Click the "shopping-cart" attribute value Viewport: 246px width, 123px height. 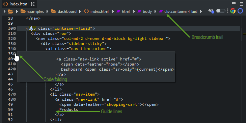tap(122, 104)
